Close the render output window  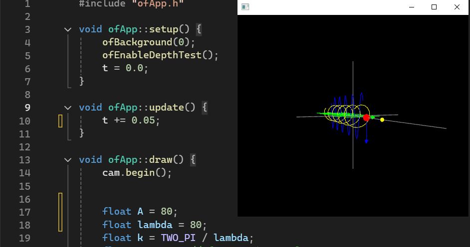coord(457,7)
